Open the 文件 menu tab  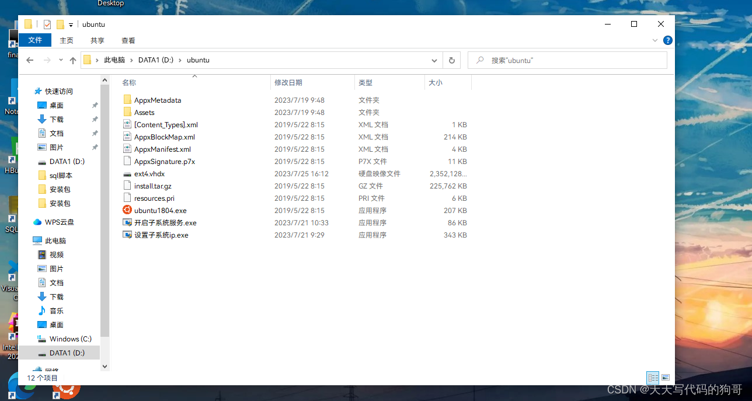35,40
